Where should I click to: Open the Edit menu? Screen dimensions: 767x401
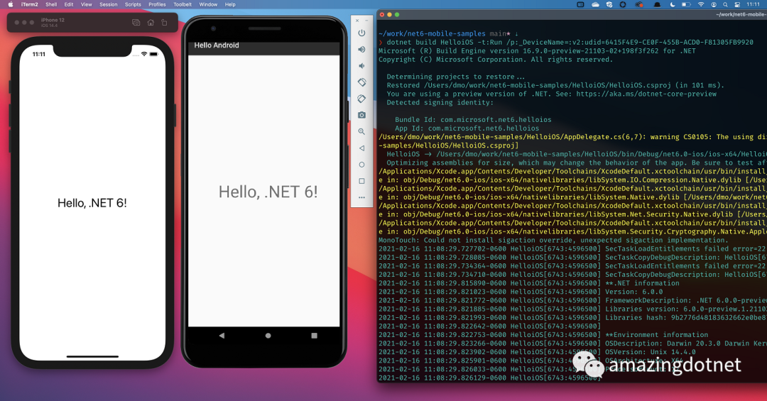[69, 4]
